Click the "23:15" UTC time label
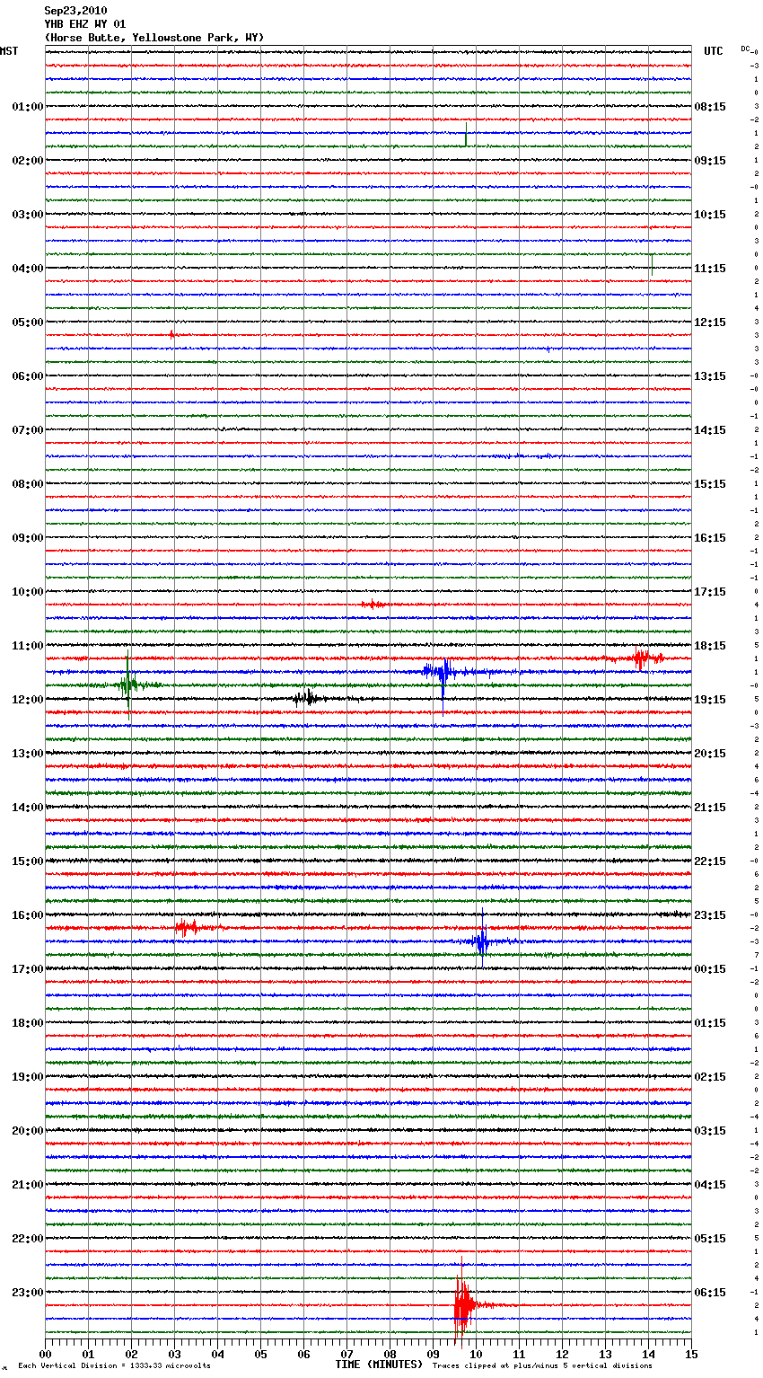Image resolution: width=763 pixels, height=1378 pixels. [710, 915]
